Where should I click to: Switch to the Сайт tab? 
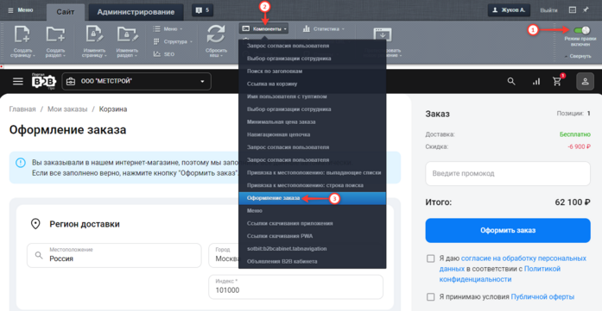click(x=66, y=11)
